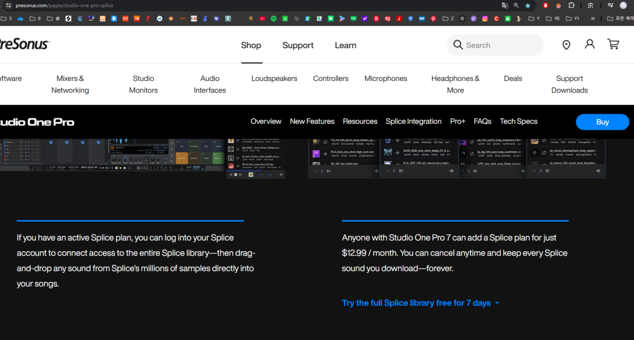634x340 pixels.
Task: Open the red F bookmark
Action: 148,19
